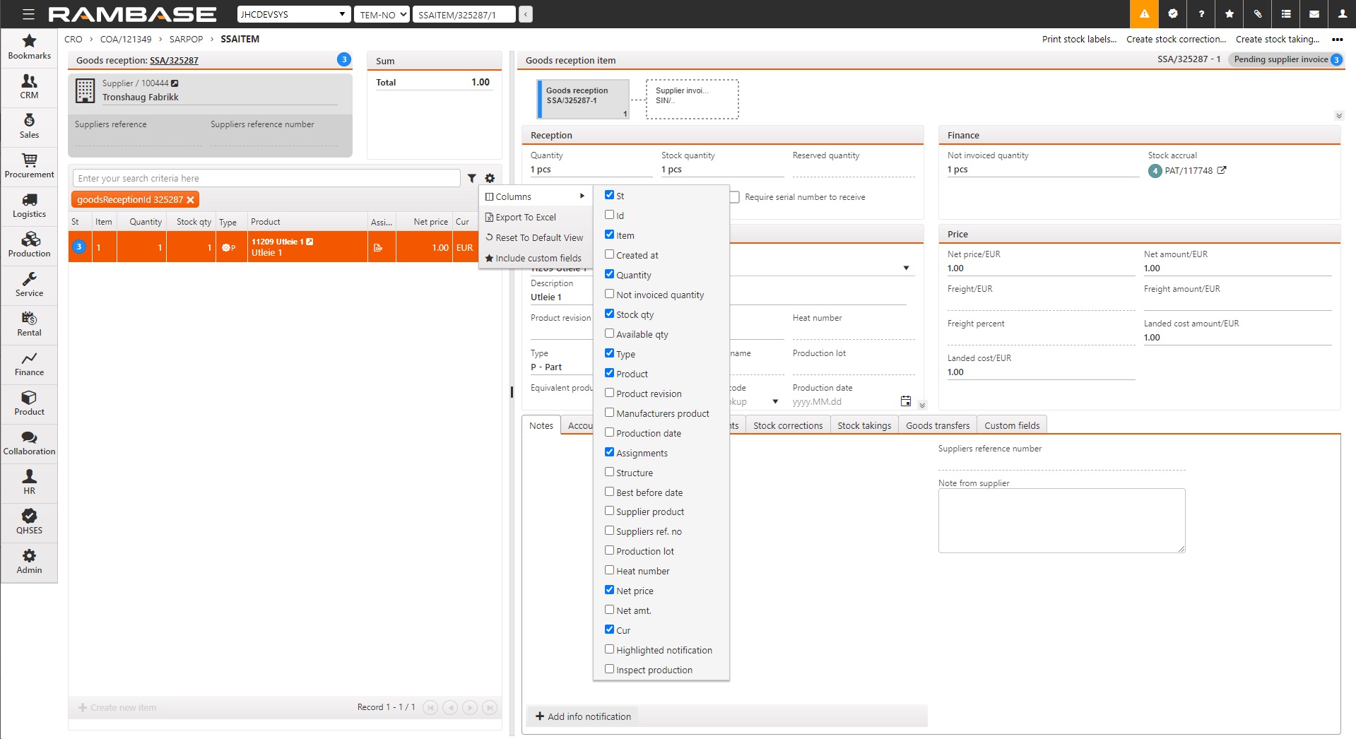
Task: Open Stock accrual PAT/117748 external link icon
Action: 1222,170
